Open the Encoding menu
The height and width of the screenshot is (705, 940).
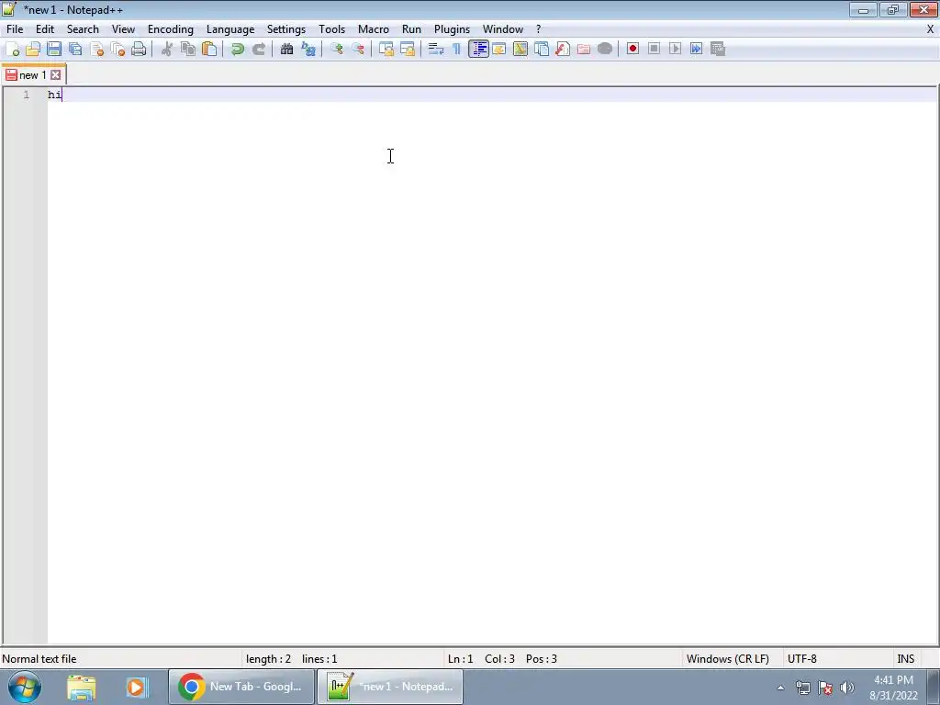170,29
